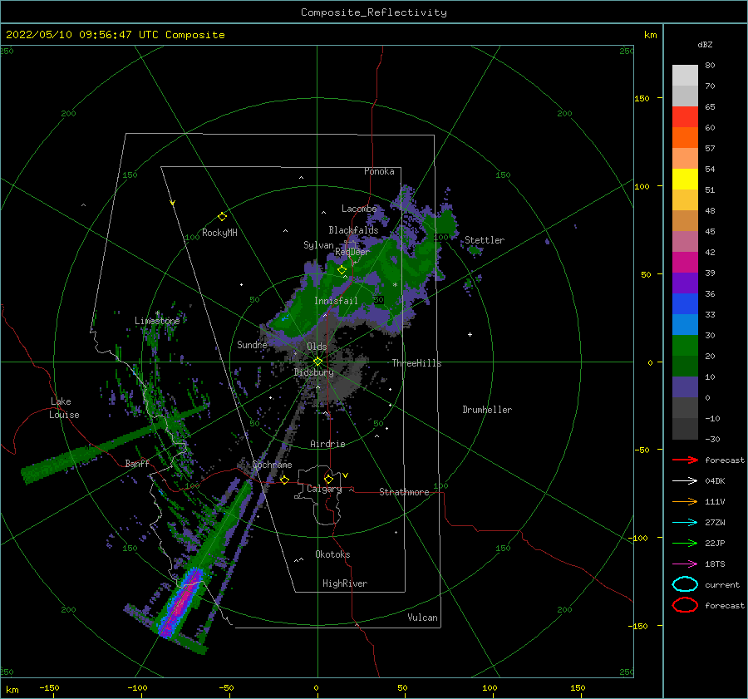Click the red 60-65 dBZ swatch
The image size is (748, 699).
point(685,117)
